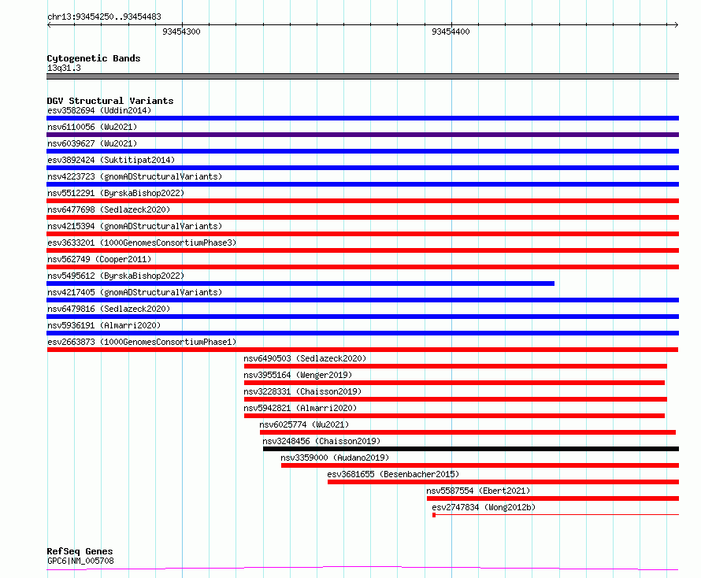Click nsv5495612 (ByrskaBishop2022) label

[x=116, y=276]
